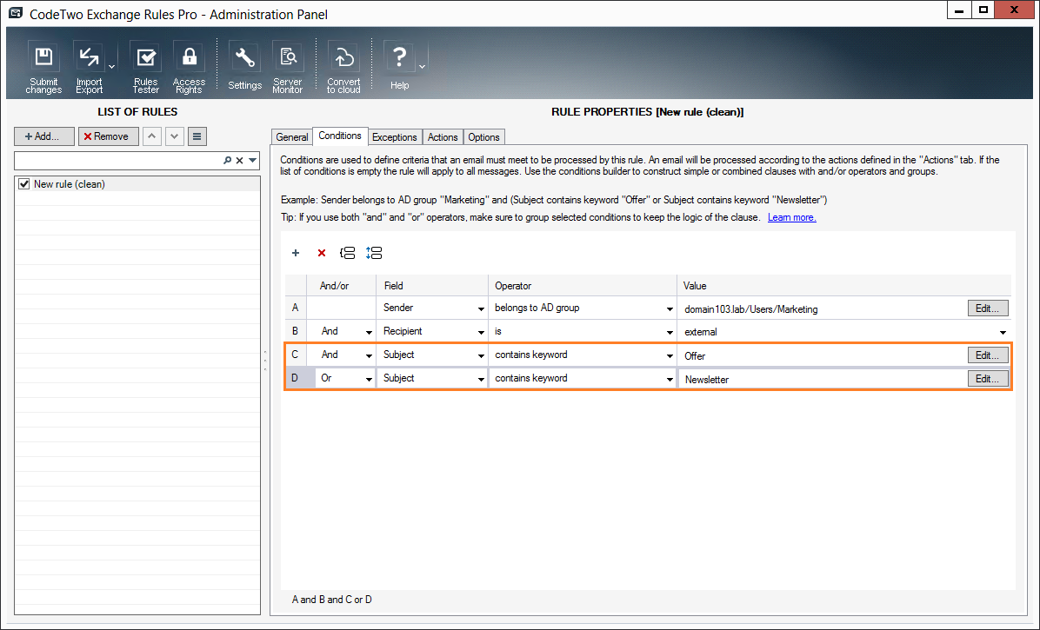Screen dimensions: 1040x630
Task: Click Add... rule button
Action: click(x=43, y=136)
